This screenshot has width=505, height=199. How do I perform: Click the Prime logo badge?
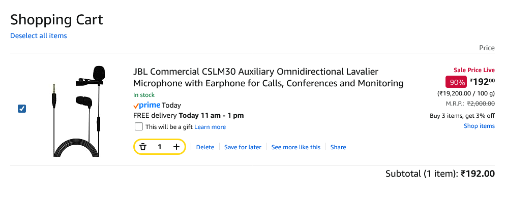(147, 105)
